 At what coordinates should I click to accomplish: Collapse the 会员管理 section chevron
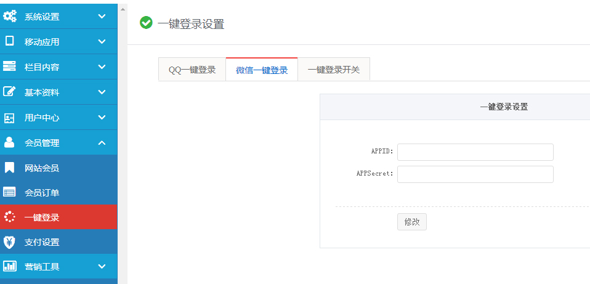tap(102, 142)
